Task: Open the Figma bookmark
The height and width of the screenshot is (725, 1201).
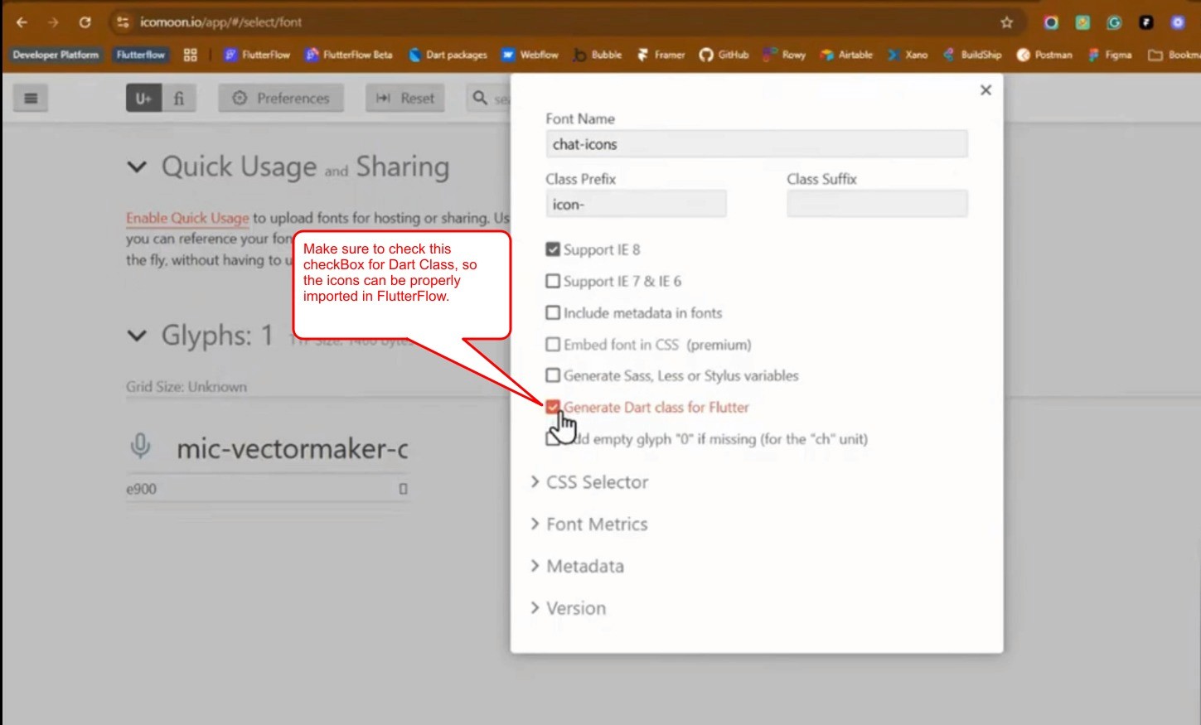Action: [x=1110, y=55]
